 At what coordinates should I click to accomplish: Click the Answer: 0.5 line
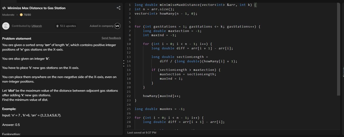click(11, 125)
